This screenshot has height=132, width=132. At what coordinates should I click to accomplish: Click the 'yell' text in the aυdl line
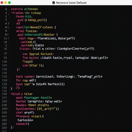coord(40,20)
